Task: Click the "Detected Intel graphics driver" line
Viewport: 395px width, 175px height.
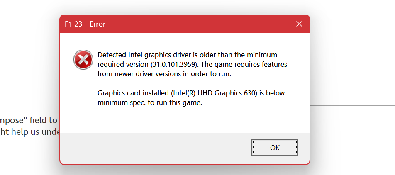Action: [x=187, y=55]
